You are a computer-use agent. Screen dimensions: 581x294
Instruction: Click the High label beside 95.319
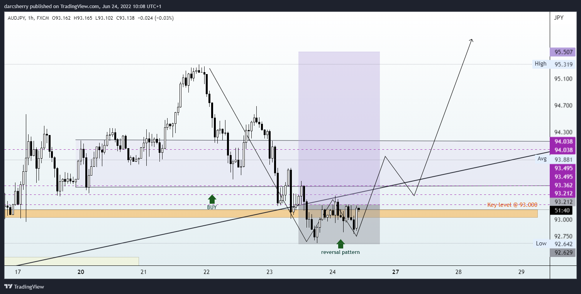click(540, 64)
